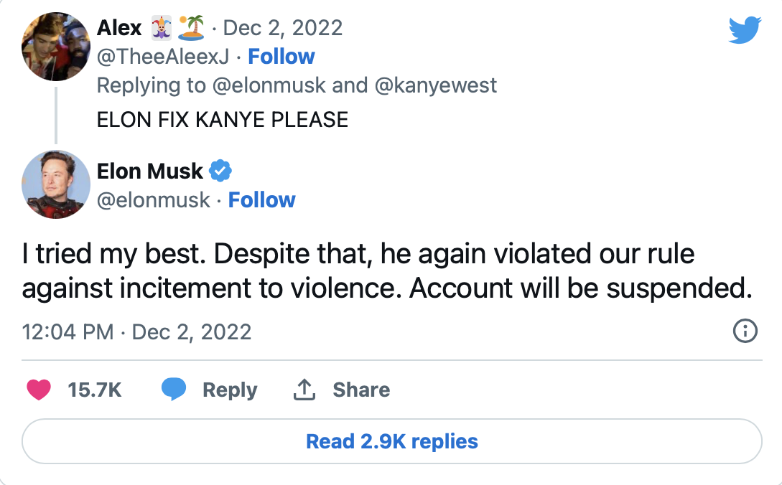Image resolution: width=782 pixels, height=485 pixels.
Task: Click the share upload arrow icon
Action: click(305, 390)
